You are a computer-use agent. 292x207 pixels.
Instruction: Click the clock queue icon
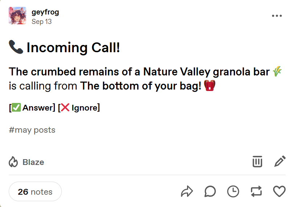coord(233,191)
